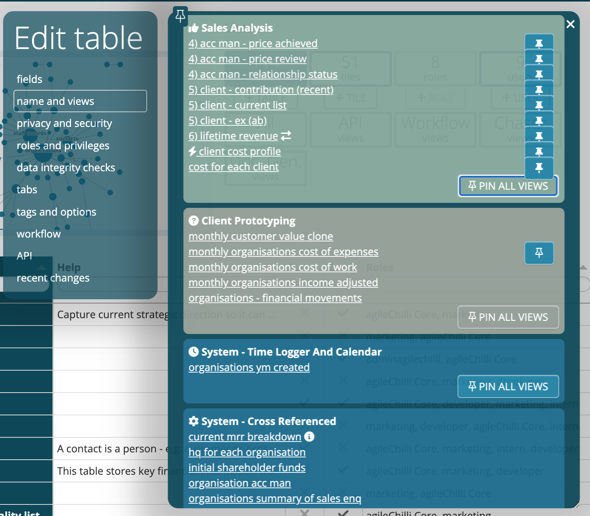Pin all views in Sales Analysis
The width and height of the screenshot is (590, 516).
point(508,186)
